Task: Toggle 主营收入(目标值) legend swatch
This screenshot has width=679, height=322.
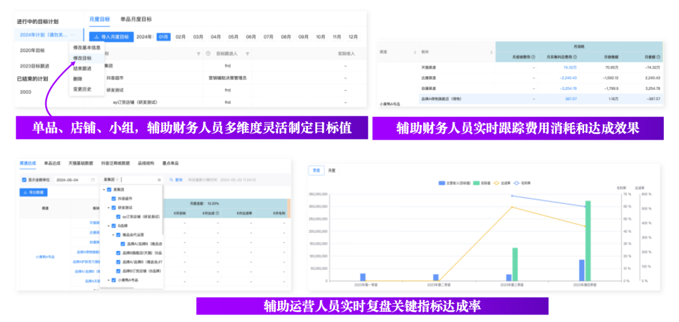Action: [x=441, y=183]
